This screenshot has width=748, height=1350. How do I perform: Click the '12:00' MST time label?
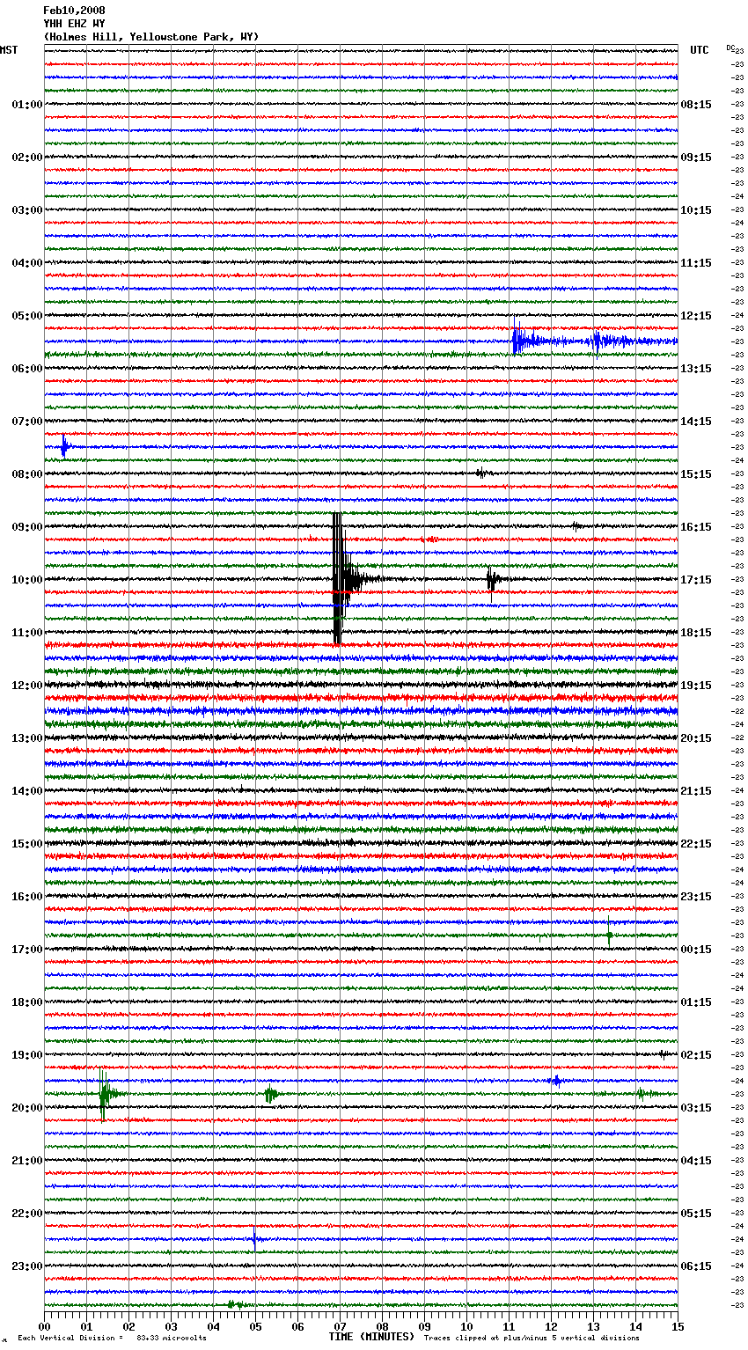[x=27, y=686]
